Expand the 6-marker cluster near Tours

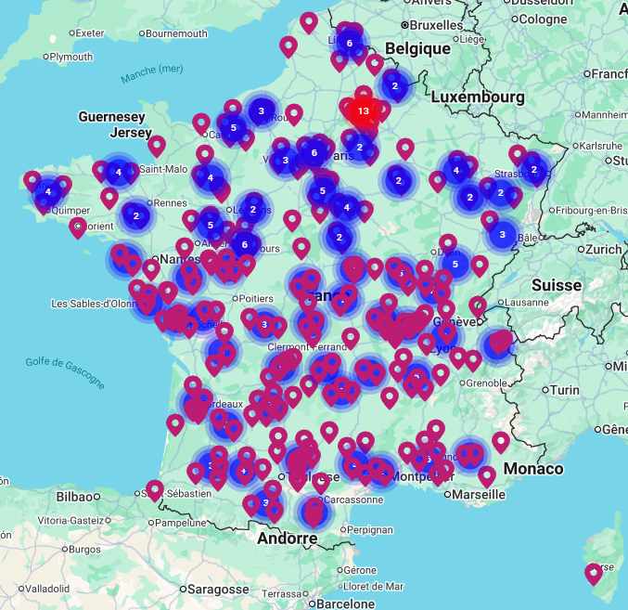point(245,244)
